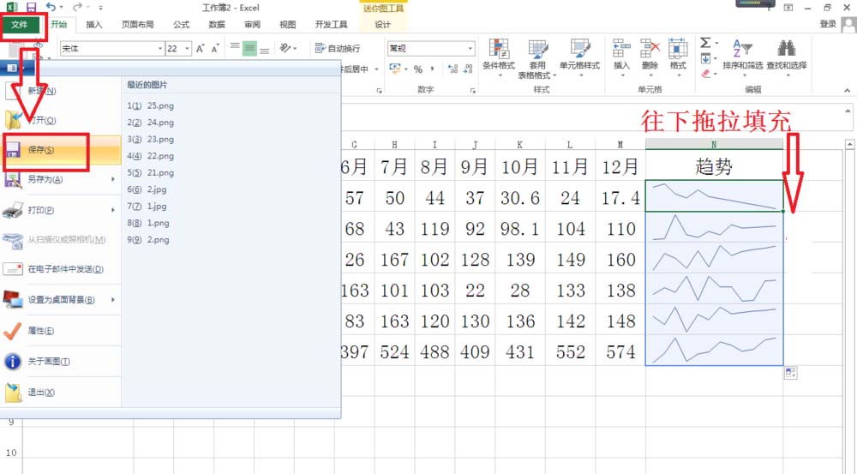Open the sparkline Design (设计) tab
Viewport: 857px width, 474px height.
[382, 25]
